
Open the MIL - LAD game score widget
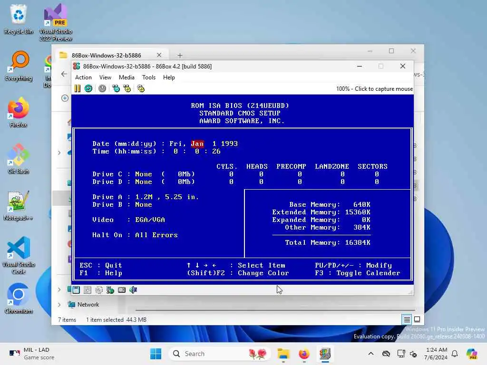pos(32,354)
